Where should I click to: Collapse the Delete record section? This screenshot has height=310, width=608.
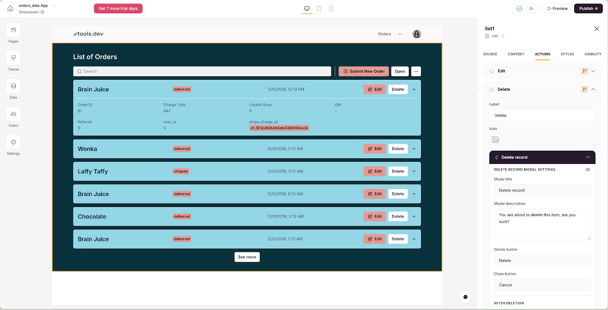(588, 157)
